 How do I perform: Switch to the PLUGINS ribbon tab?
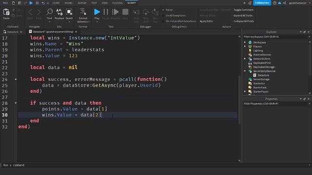(x=117, y=3)
